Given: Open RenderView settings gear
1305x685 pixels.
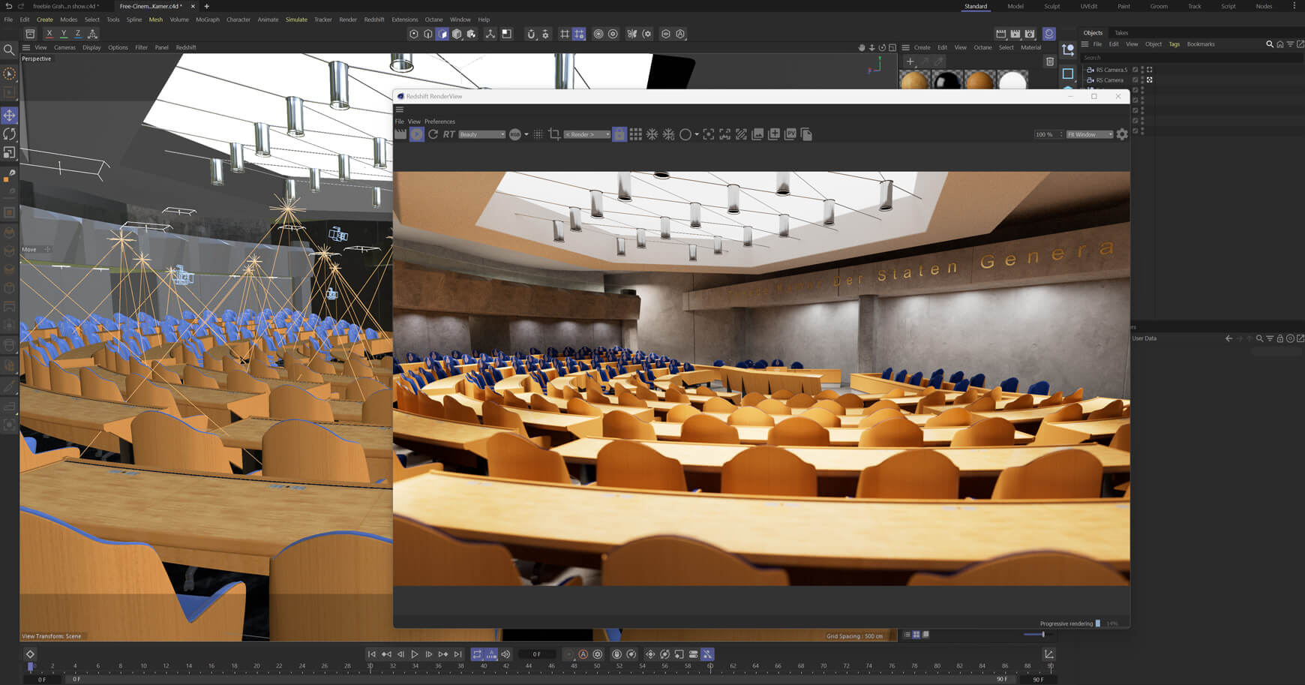Looking at the screenshot, I should coord(1122,134).
